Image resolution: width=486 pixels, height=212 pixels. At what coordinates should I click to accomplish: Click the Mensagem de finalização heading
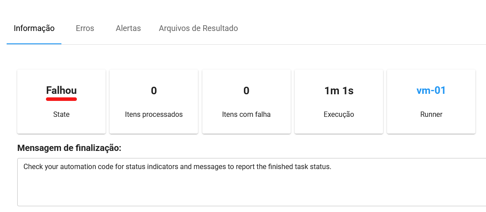tap(69, 148)
